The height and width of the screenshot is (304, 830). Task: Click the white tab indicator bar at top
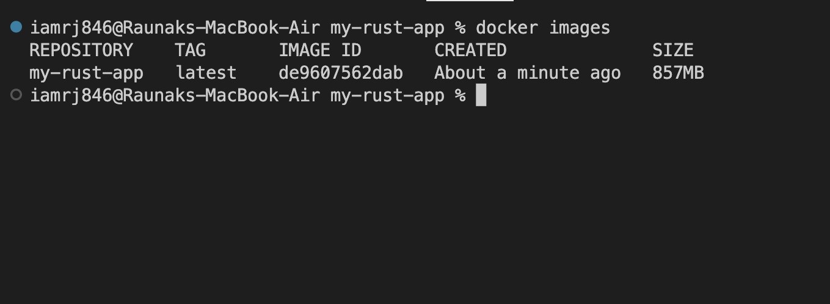tap(470, 1)
